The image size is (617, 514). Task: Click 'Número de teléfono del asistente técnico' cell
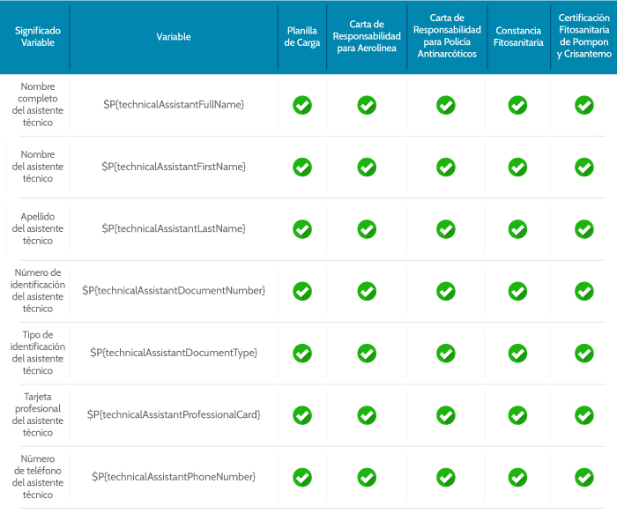[x=38, y=477]
